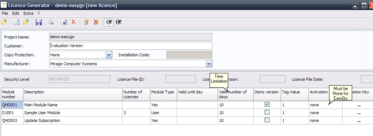Viewport: 373px width, 136px height.
Task: Uncheck Demo version for Main Module Name
Action: coord(267,104)
